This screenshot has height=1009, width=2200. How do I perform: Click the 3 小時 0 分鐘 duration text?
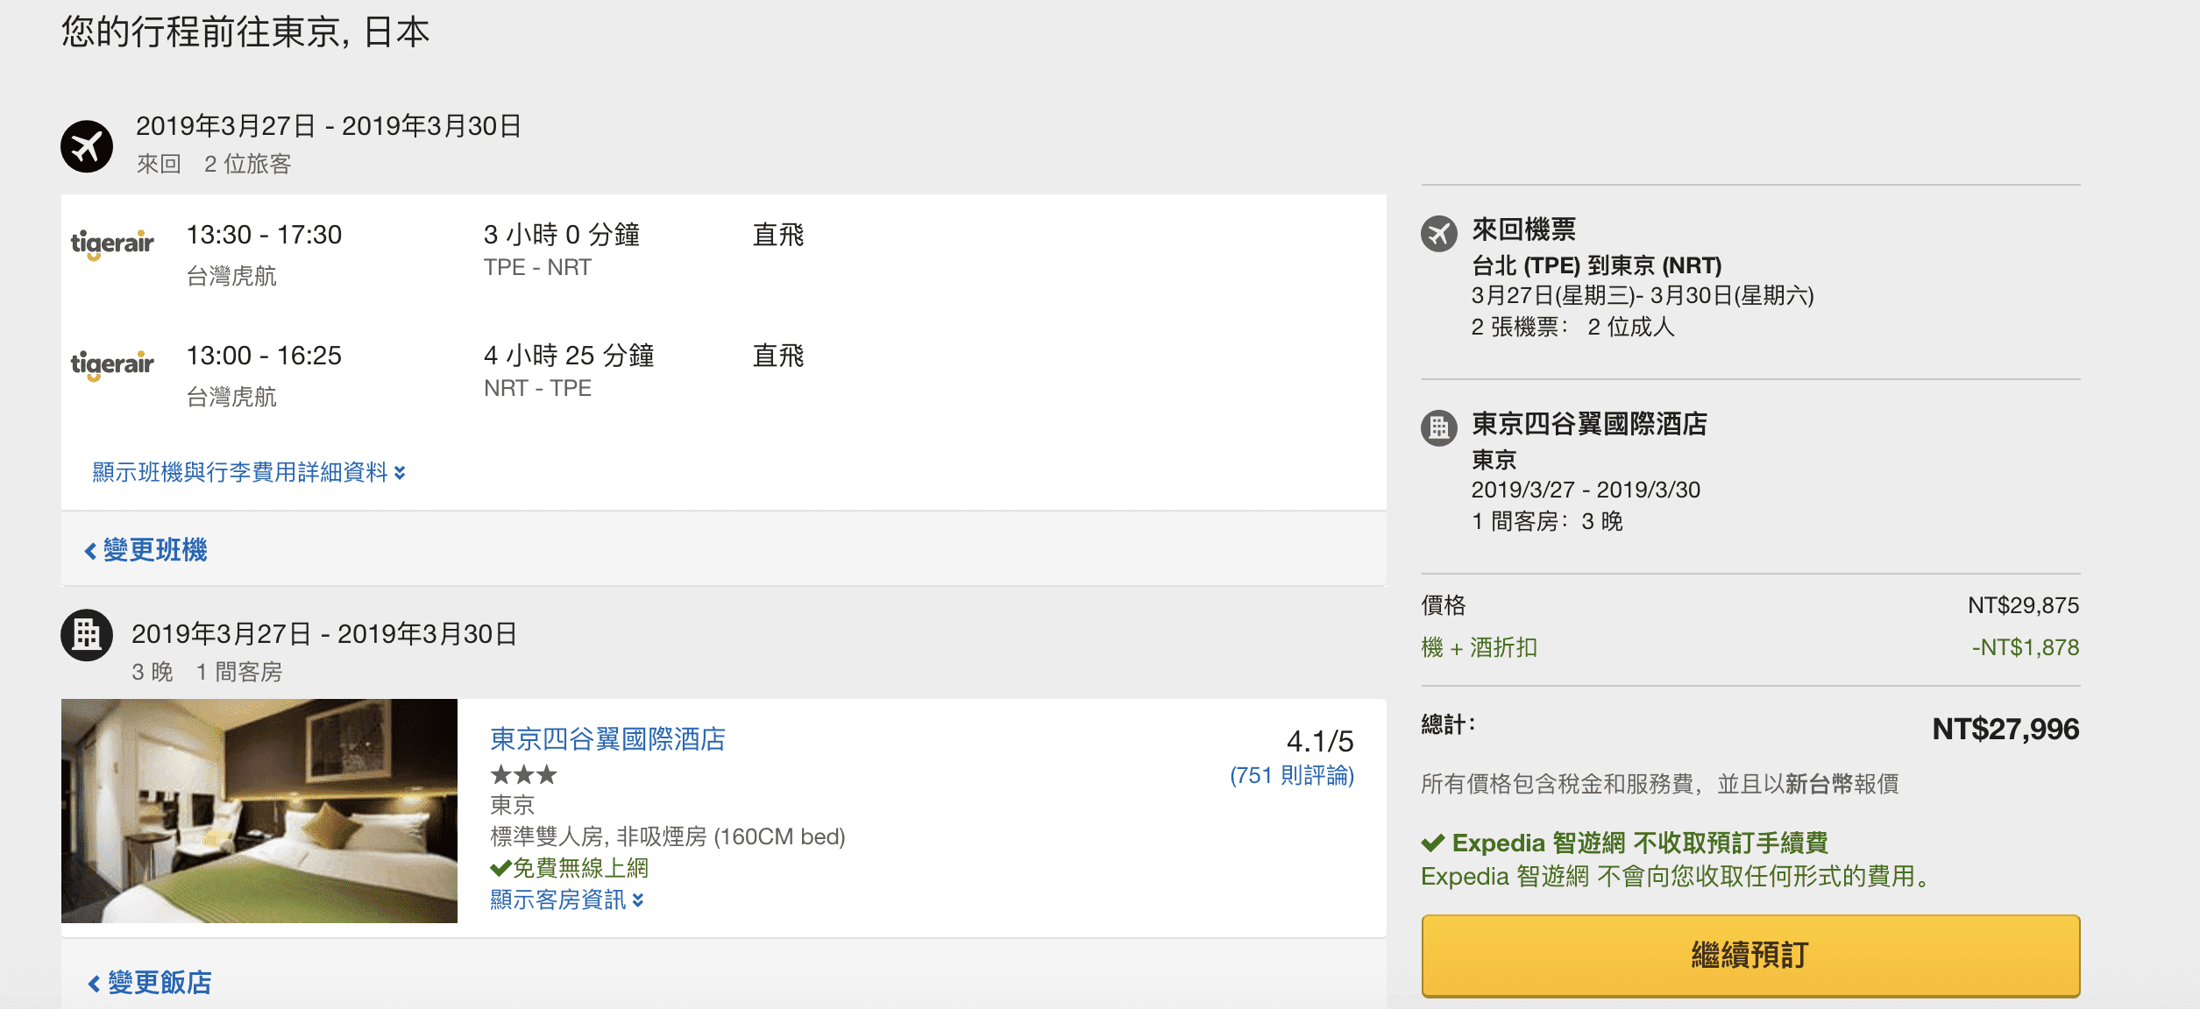562,235
